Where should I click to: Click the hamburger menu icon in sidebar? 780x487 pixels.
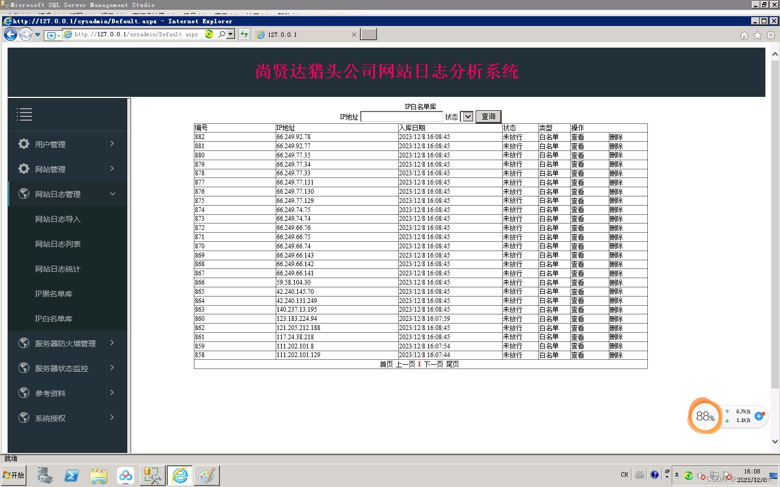tap(24, 115)
